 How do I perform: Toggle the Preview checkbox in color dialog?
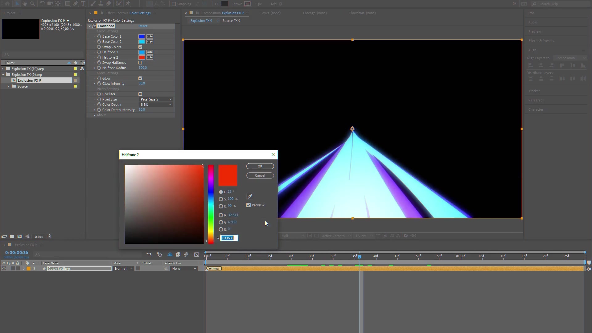click(x=249, y=205)
